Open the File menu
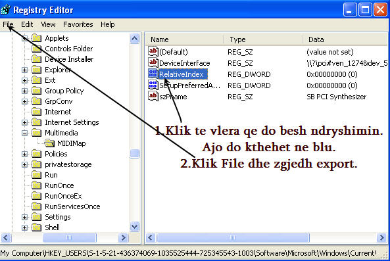 point(8,24)
